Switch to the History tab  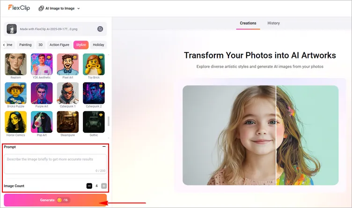pos(273,23)
